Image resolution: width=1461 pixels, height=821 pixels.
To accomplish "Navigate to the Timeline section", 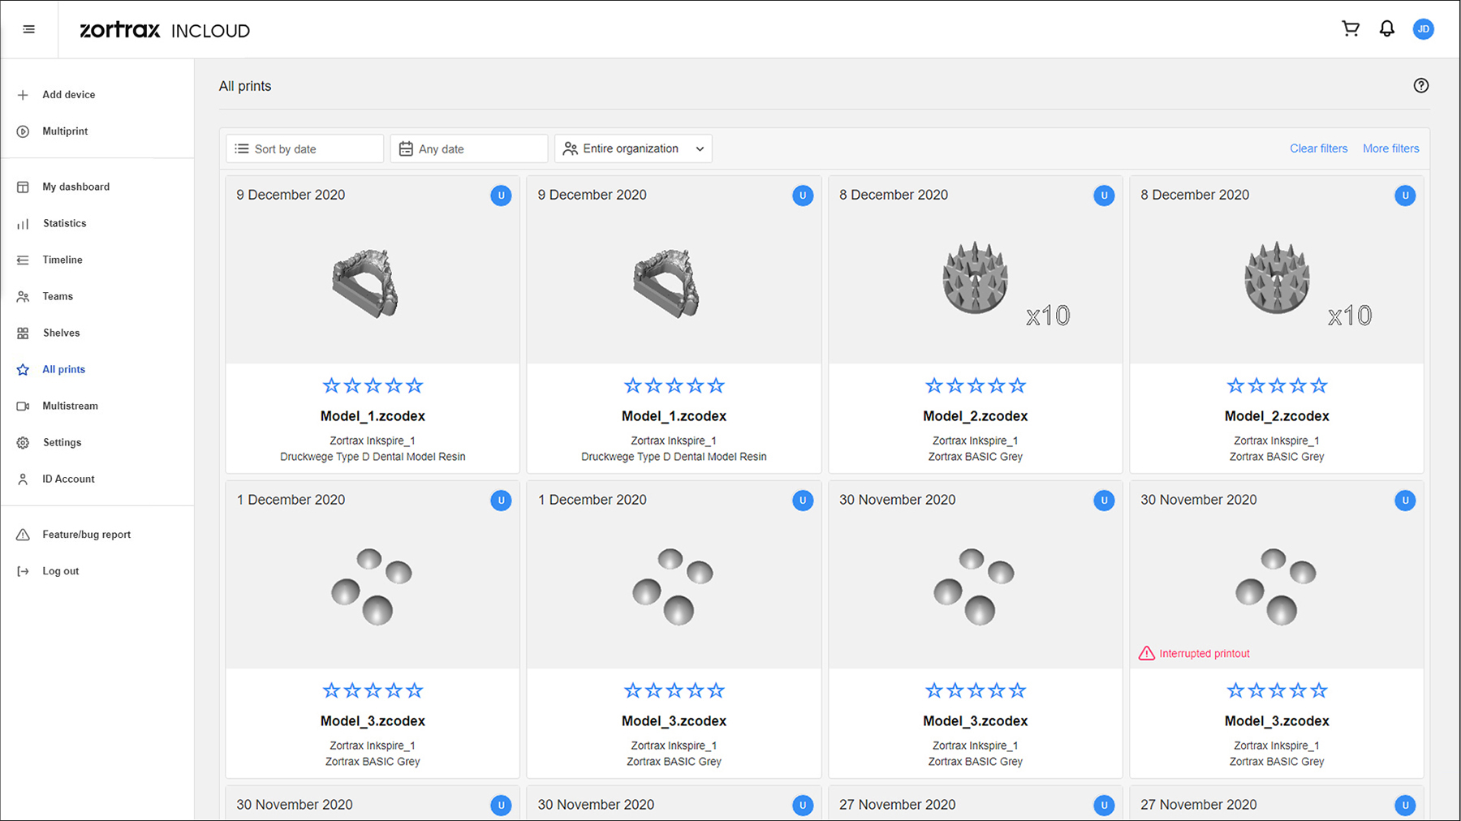I will tap(62, 260).
